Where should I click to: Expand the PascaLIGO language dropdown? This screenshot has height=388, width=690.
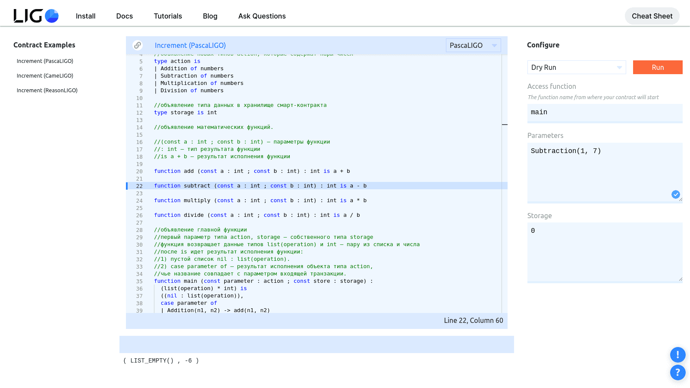pos(473,45)
